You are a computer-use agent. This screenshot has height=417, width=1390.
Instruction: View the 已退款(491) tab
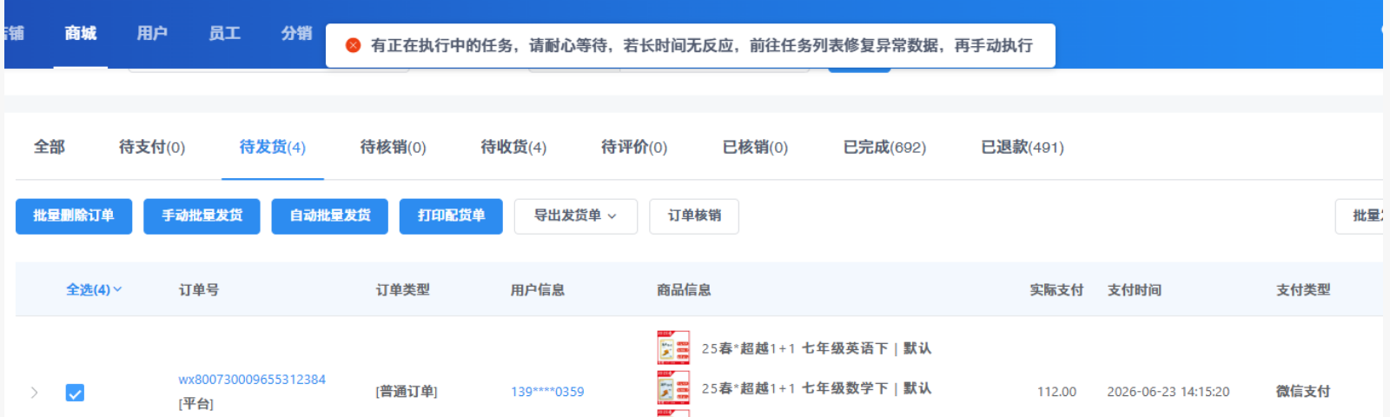click(x=1023, y=147)
